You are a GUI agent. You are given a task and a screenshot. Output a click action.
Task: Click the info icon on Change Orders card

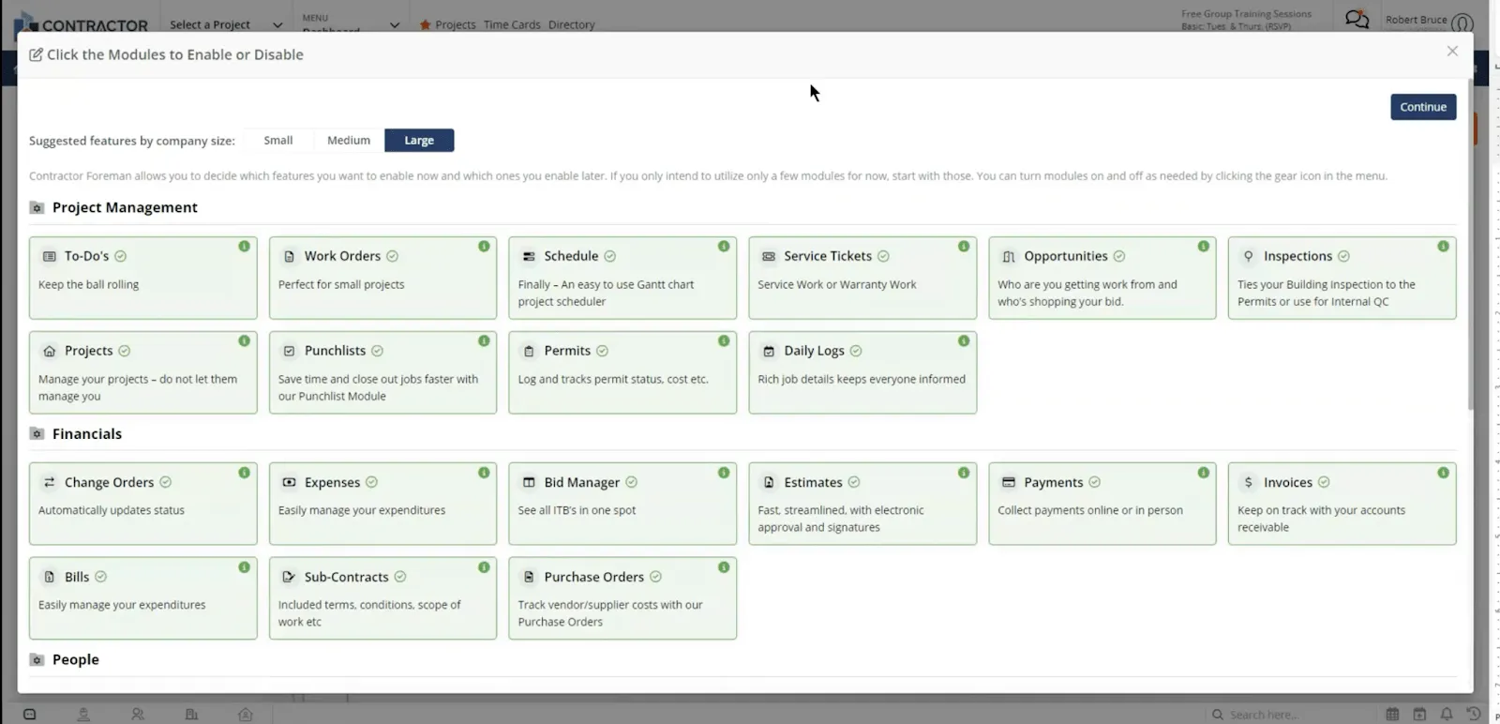pos(244,473)
